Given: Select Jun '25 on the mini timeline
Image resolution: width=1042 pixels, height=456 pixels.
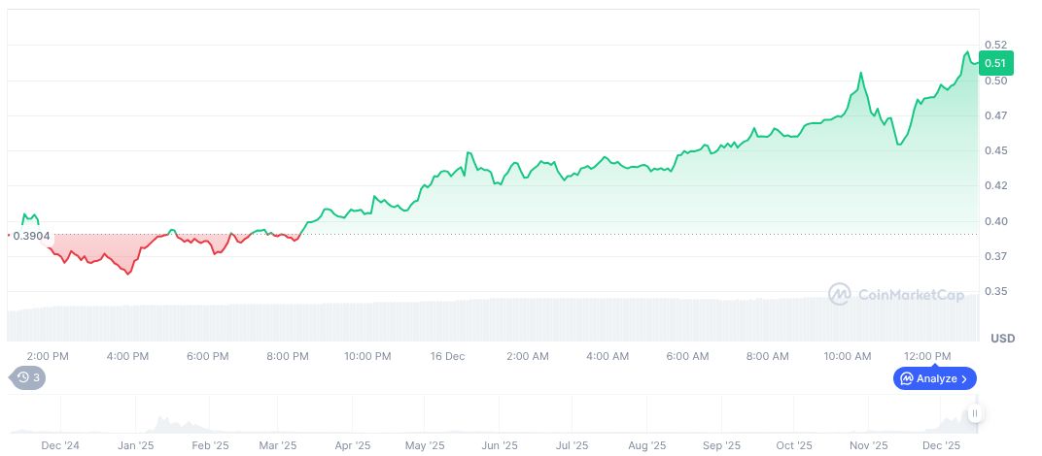Looking at the screenshot, I should click(499, 445).
